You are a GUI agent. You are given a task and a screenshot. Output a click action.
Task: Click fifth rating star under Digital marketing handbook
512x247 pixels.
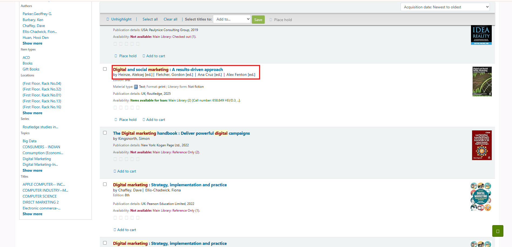pos(138,159)
